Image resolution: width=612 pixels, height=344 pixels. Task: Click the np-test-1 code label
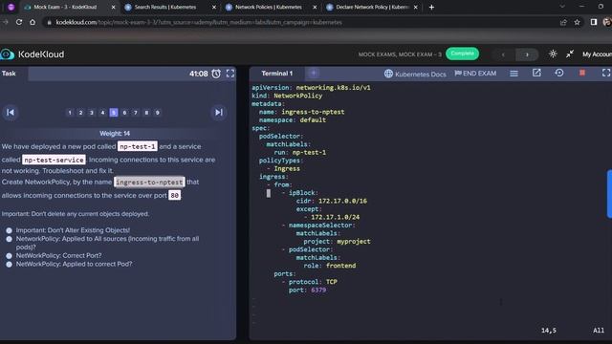point(138,146)
